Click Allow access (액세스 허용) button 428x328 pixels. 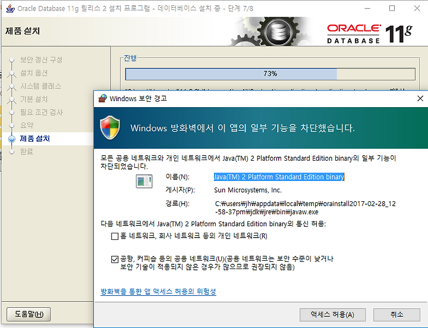(x=332, y=315)
